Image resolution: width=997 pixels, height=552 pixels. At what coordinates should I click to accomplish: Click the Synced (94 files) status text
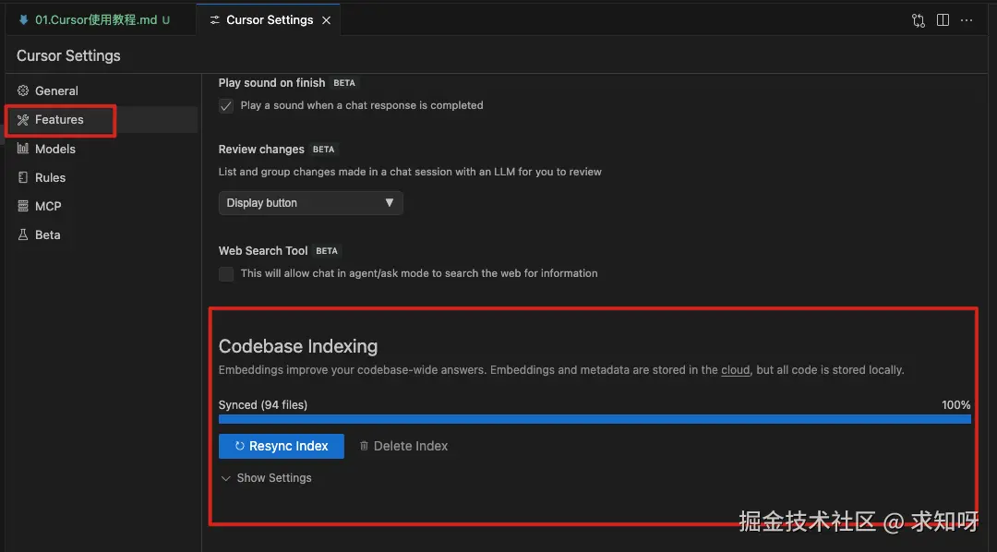tap(262, 405)
